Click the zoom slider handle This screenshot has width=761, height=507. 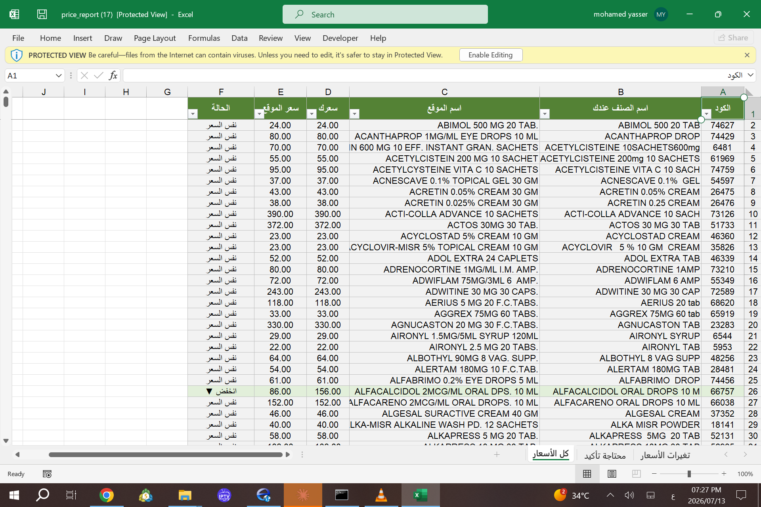689,474
